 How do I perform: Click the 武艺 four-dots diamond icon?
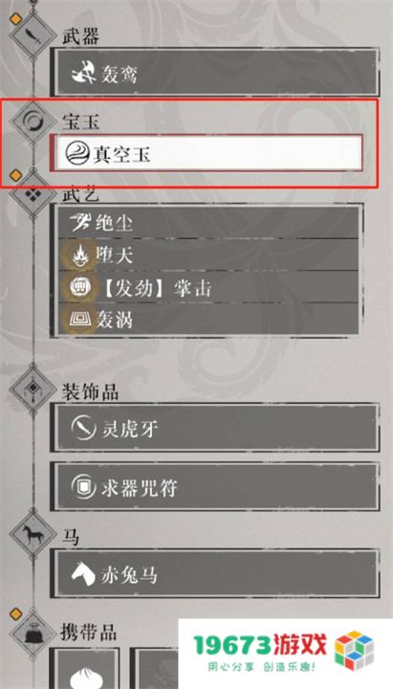tap(33, 193)
